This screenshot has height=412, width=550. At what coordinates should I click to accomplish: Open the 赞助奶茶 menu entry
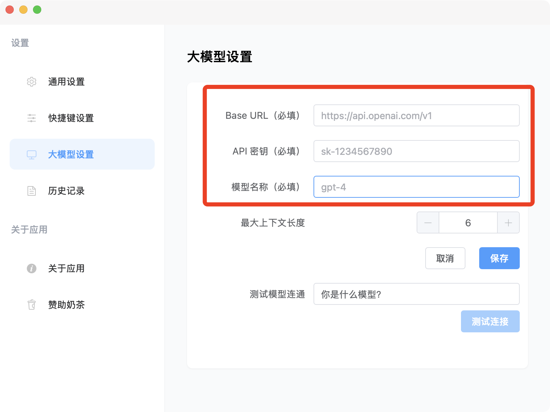(82, 305)
